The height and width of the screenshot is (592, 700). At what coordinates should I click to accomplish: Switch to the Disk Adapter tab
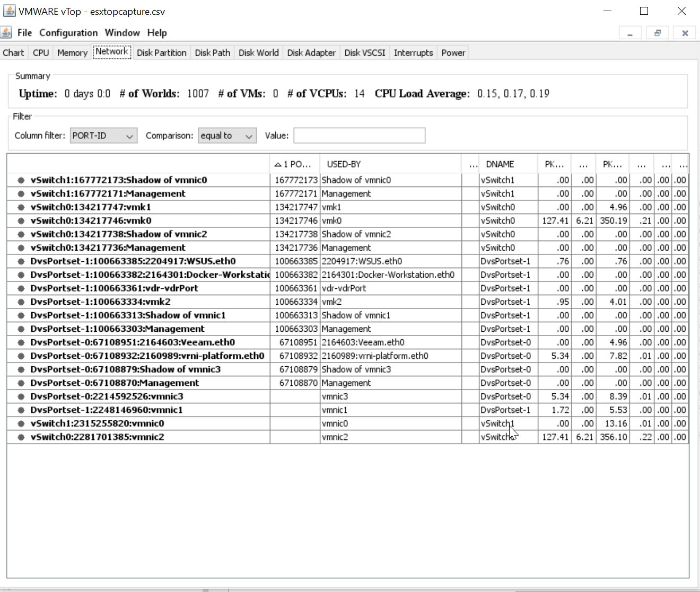(x=311, y=53)
